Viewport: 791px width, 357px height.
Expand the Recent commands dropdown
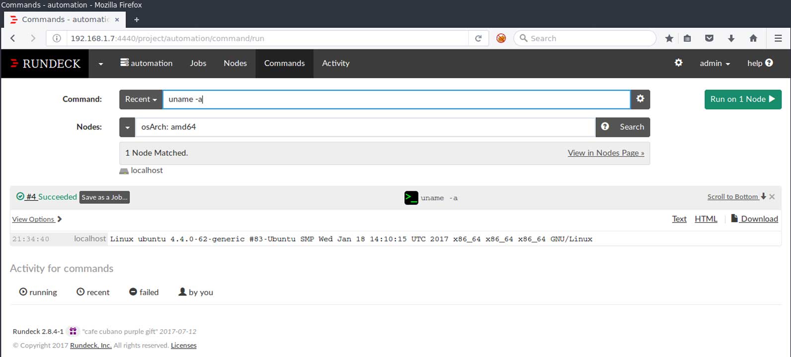click(x=141, y=99)
